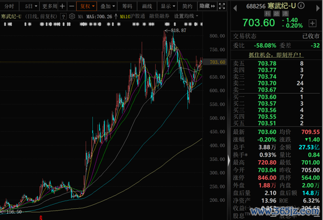
Task: Expand the 5日 period dropdown
Action: 31,6
